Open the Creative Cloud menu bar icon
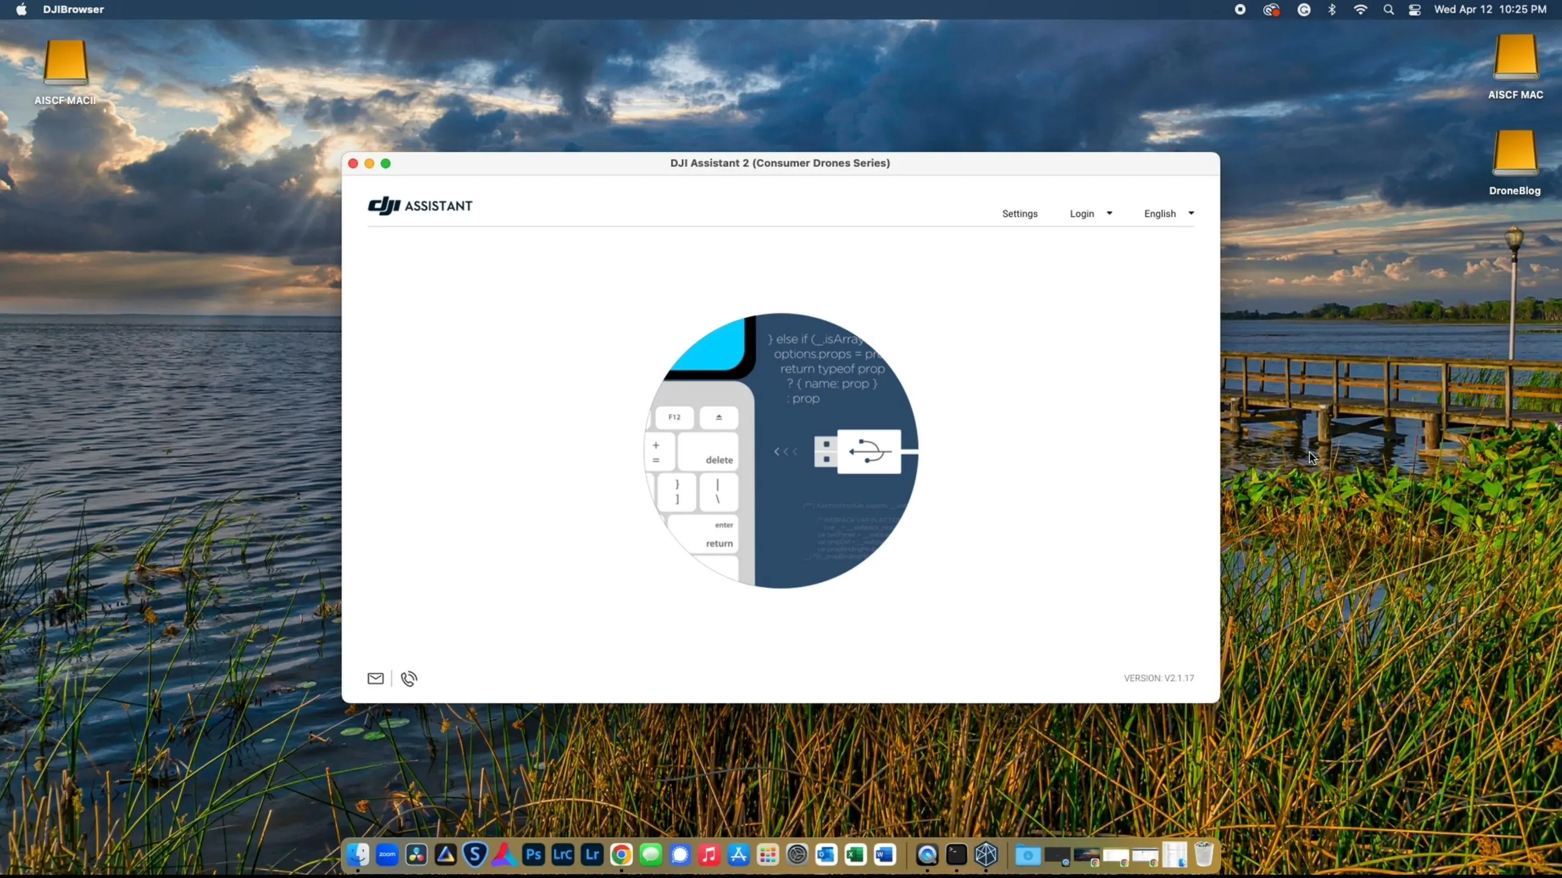 point(1271,9)
